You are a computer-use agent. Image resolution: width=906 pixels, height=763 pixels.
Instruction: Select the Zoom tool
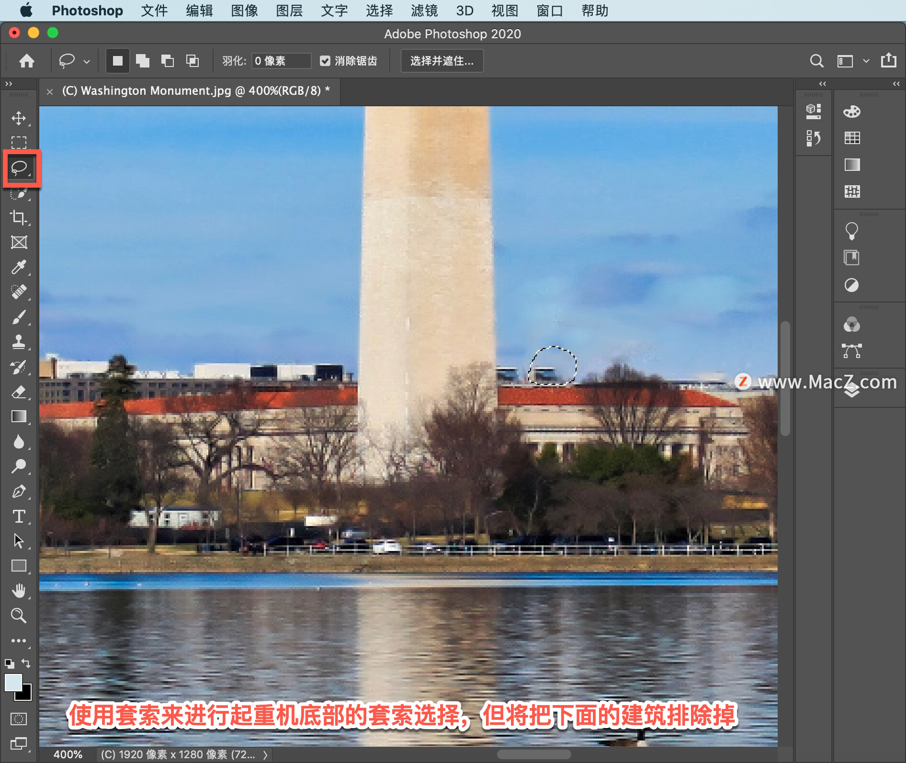19,616
